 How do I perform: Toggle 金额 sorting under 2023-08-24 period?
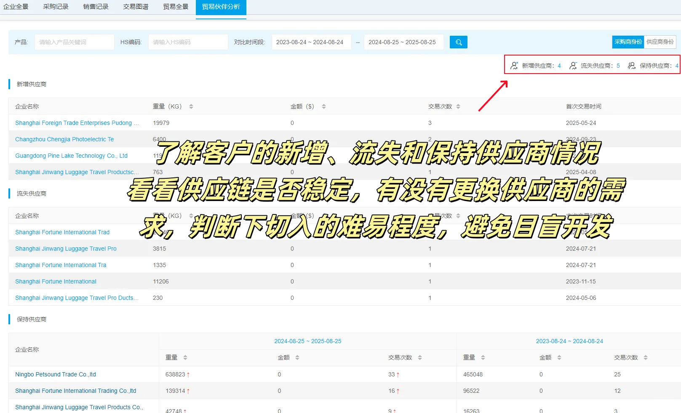(x=559, y=357)
